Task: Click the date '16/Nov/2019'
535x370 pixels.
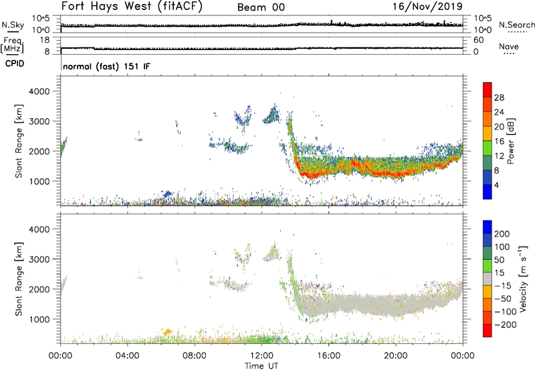Action: [427, 7]
